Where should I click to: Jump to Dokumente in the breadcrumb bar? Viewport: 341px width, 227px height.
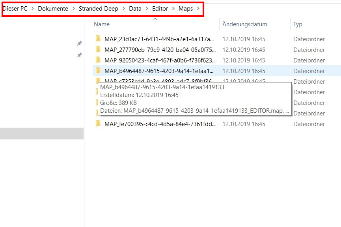coord(53,9)
